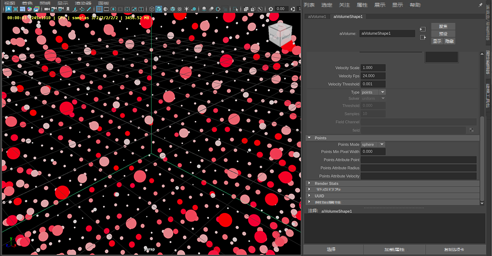The height and width of the screenshot is (256, 492).
Task: Click the X-ray display icon
Action: 246,9
